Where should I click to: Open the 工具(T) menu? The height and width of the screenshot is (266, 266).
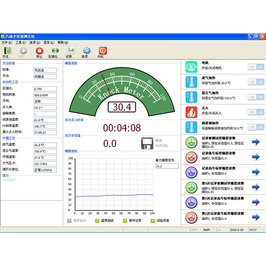pos(21,43)
